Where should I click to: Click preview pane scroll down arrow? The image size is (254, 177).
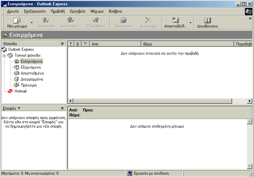pos(250,166)
